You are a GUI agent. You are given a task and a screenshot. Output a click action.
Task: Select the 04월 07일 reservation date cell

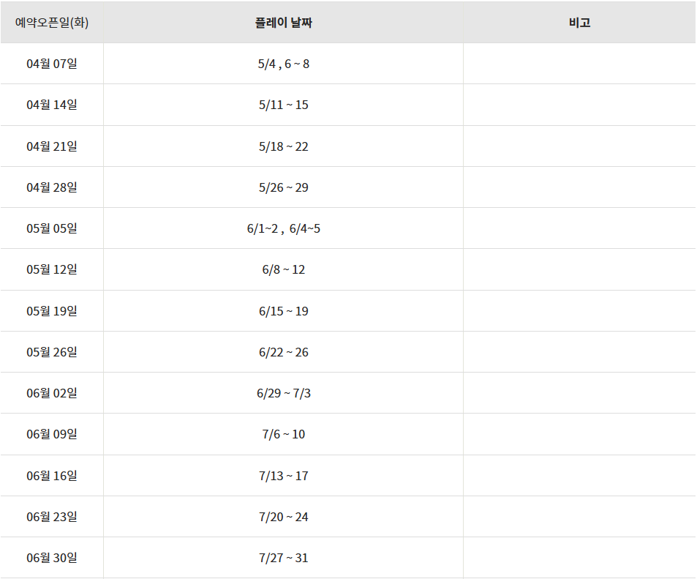pos(52,64)
